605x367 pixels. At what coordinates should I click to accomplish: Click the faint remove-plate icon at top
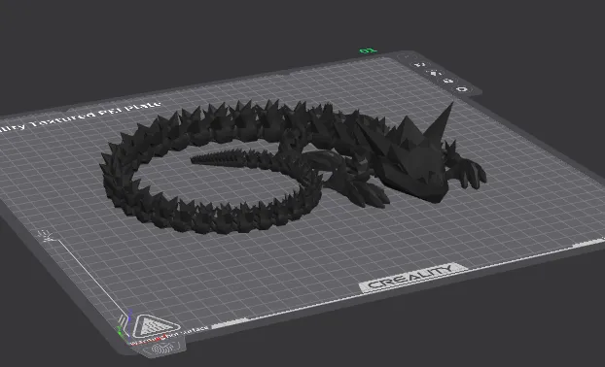click(x=408, y=57)
